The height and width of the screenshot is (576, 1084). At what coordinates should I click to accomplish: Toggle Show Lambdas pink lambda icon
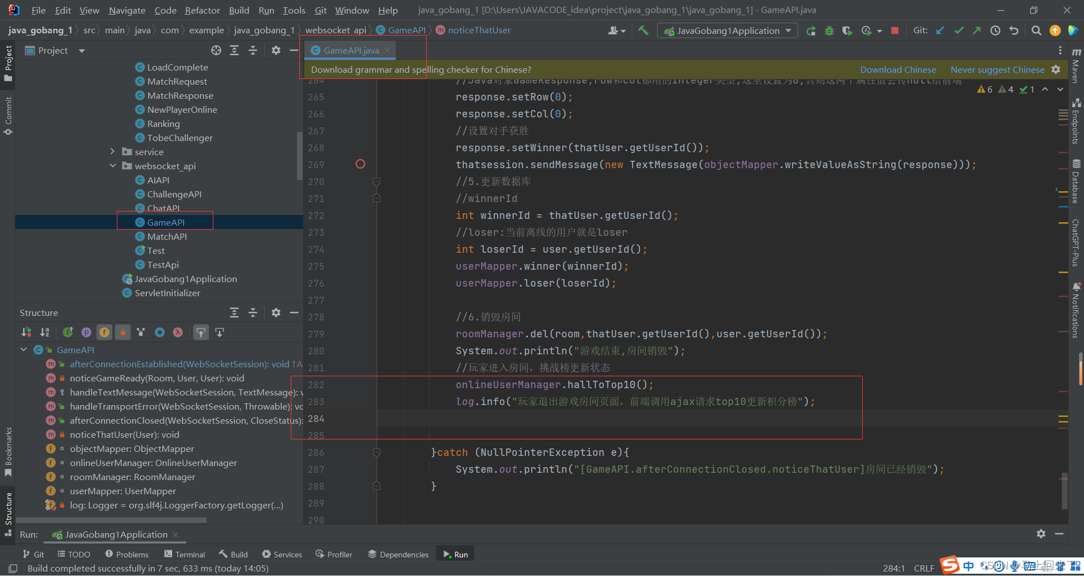click(178, 332)
